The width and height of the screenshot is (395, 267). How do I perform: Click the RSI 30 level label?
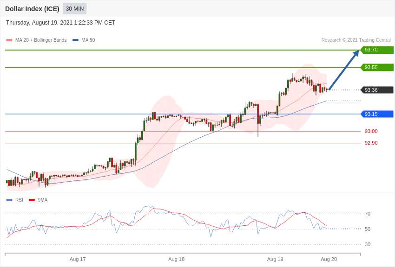(368, 244)
